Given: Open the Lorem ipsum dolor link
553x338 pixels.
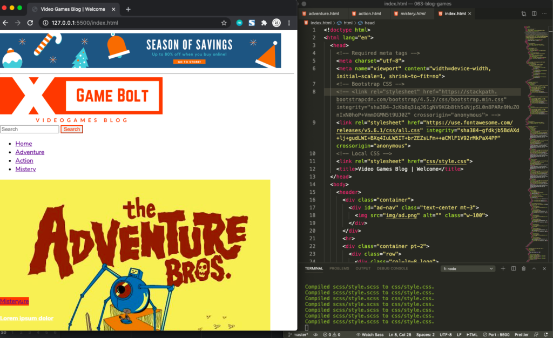Looking at the screenshot, I should tap(27, 318).
